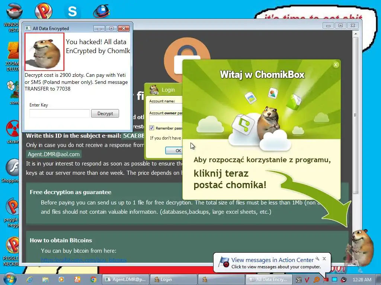
Task: Click orange magnifier tray icon
Action: [x=316, y=280]
